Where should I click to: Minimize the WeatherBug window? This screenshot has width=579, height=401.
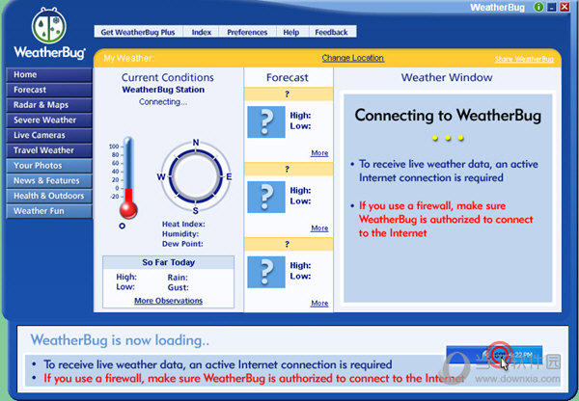point(552,7)
